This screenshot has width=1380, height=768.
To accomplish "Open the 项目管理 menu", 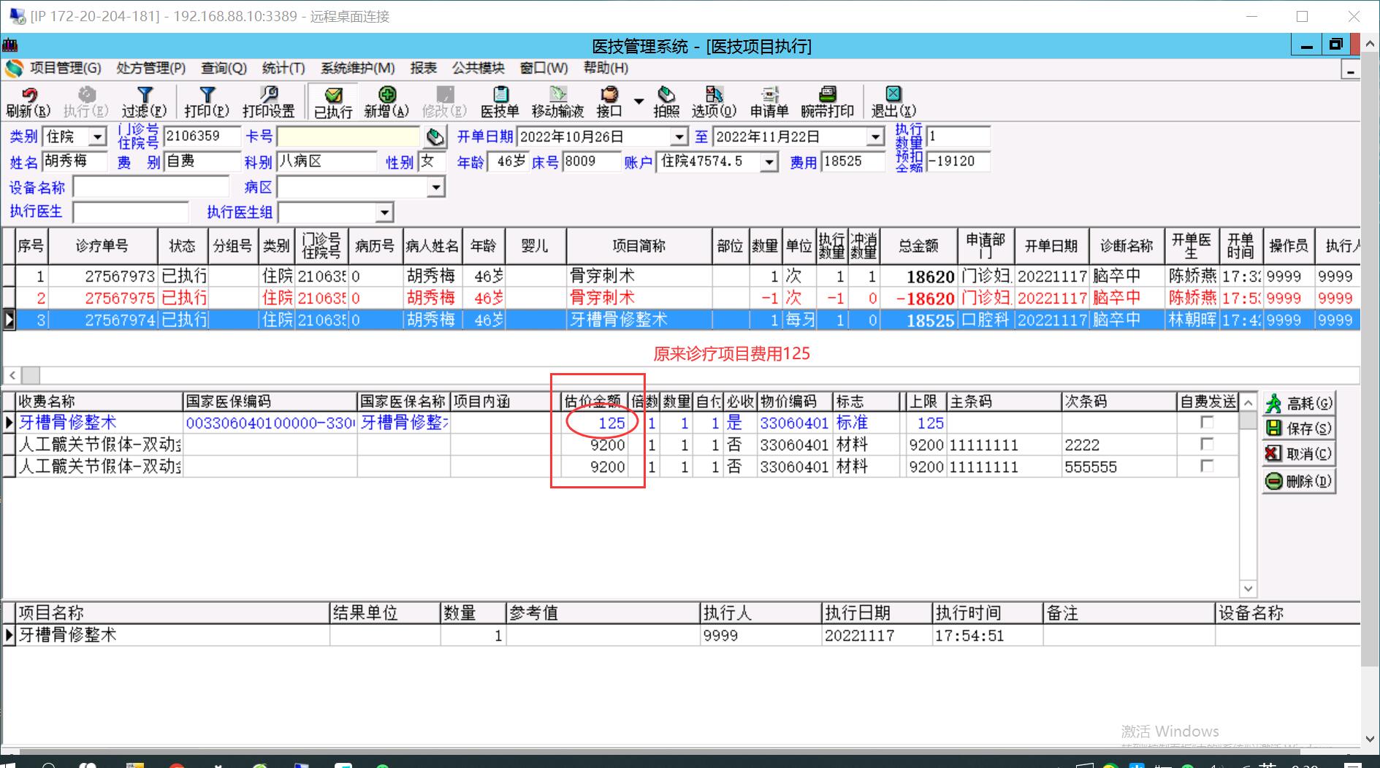I will pyautogui.click(x=65, y=69).
